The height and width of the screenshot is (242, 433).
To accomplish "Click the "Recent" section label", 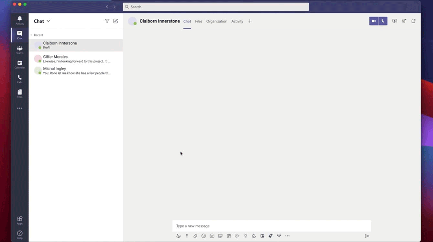I will click(x=38, y=35).
